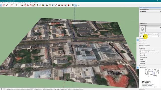Switch to the Статистика tab

155,34
